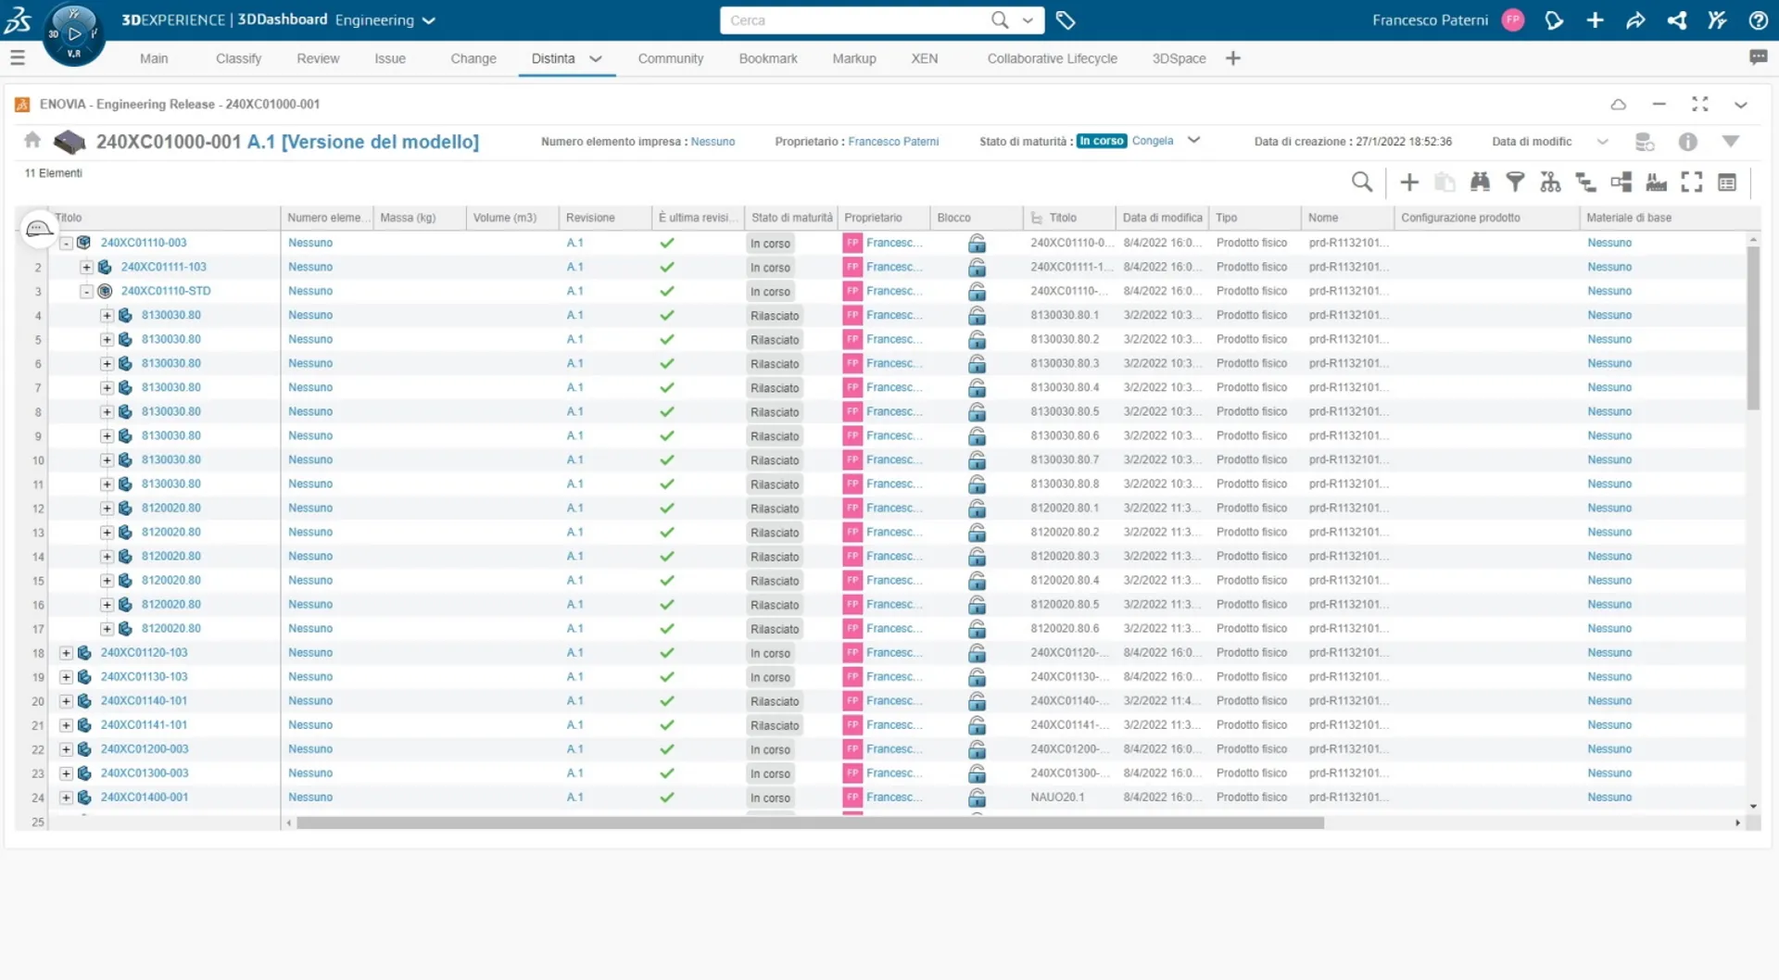Image resolution: width=1779 pixels, height=980 pixels.
Task: Switch to the Collaborative Lifecycle tab
Action: [x=1052, y=58]
